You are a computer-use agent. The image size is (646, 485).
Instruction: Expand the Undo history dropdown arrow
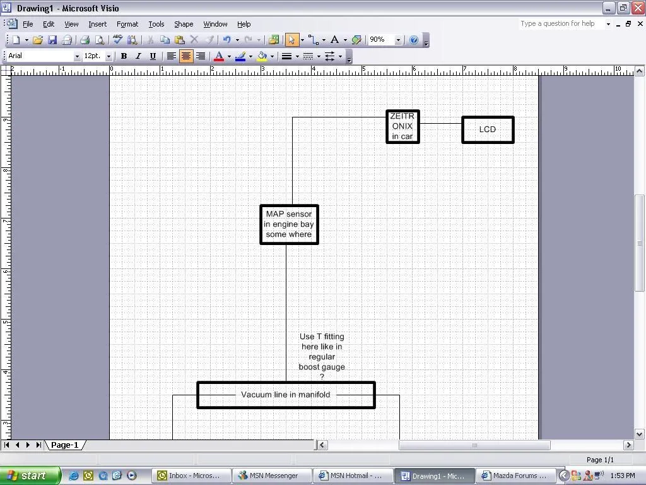pos(237,40)
